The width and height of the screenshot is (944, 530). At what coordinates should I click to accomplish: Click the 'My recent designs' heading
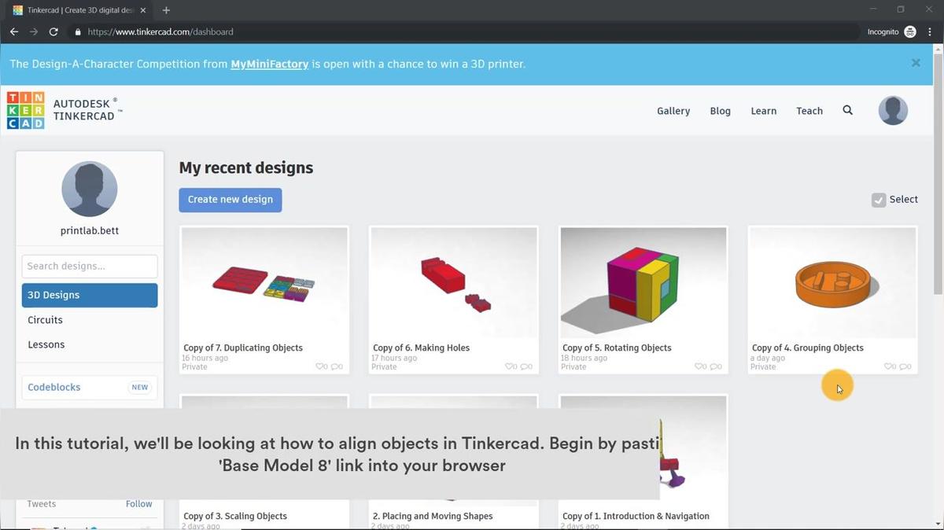tap(246, 167)
